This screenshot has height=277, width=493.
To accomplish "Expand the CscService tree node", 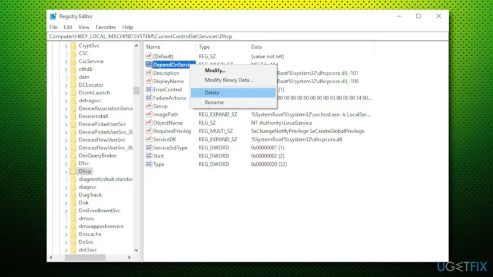I will point(66,62).
